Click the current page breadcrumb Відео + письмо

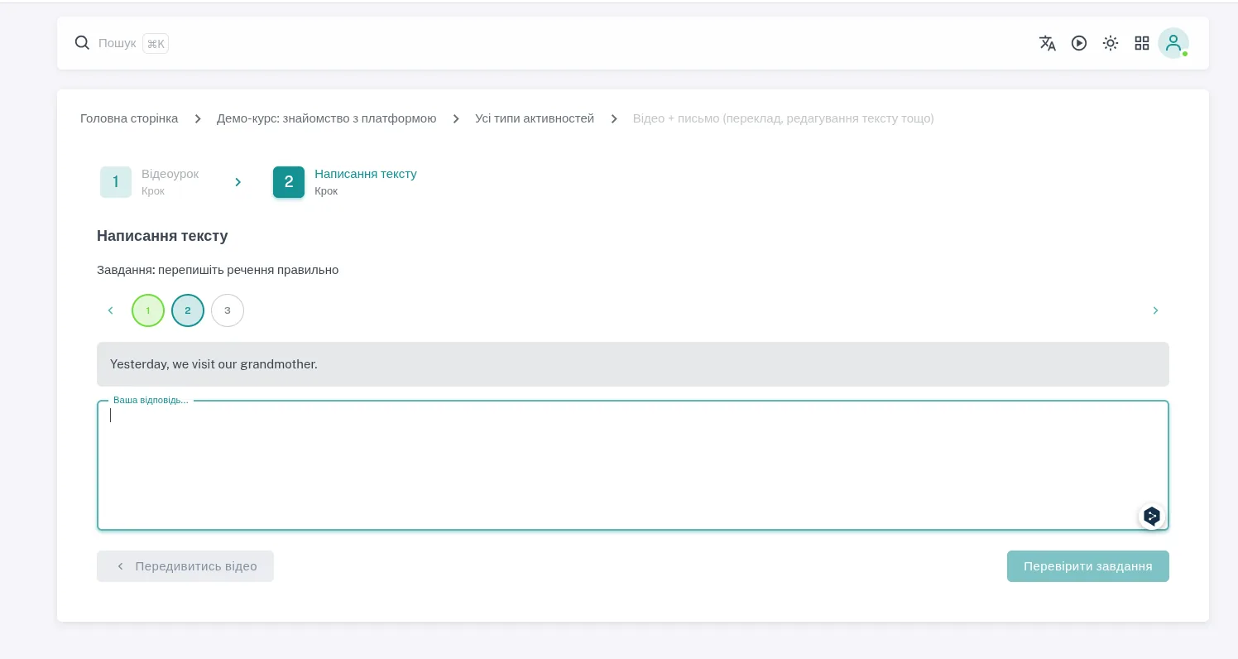pos(784,118)
